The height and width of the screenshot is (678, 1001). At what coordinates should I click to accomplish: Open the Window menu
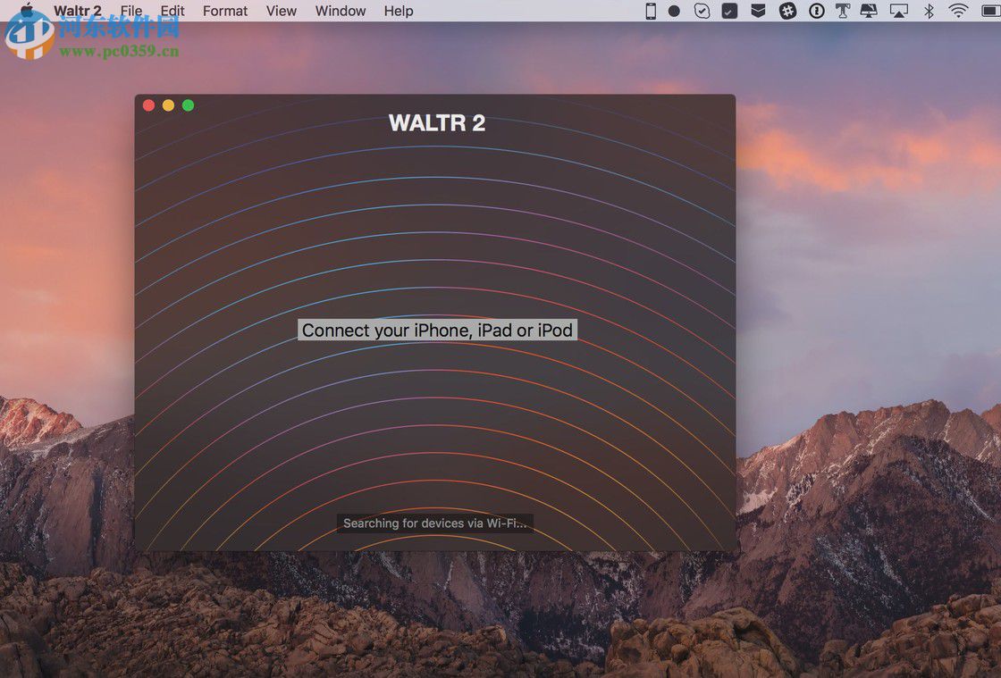click(340, 11)
